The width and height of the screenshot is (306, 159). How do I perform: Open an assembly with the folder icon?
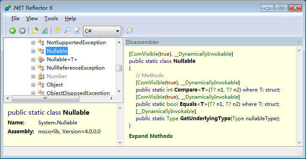[35, 31]
